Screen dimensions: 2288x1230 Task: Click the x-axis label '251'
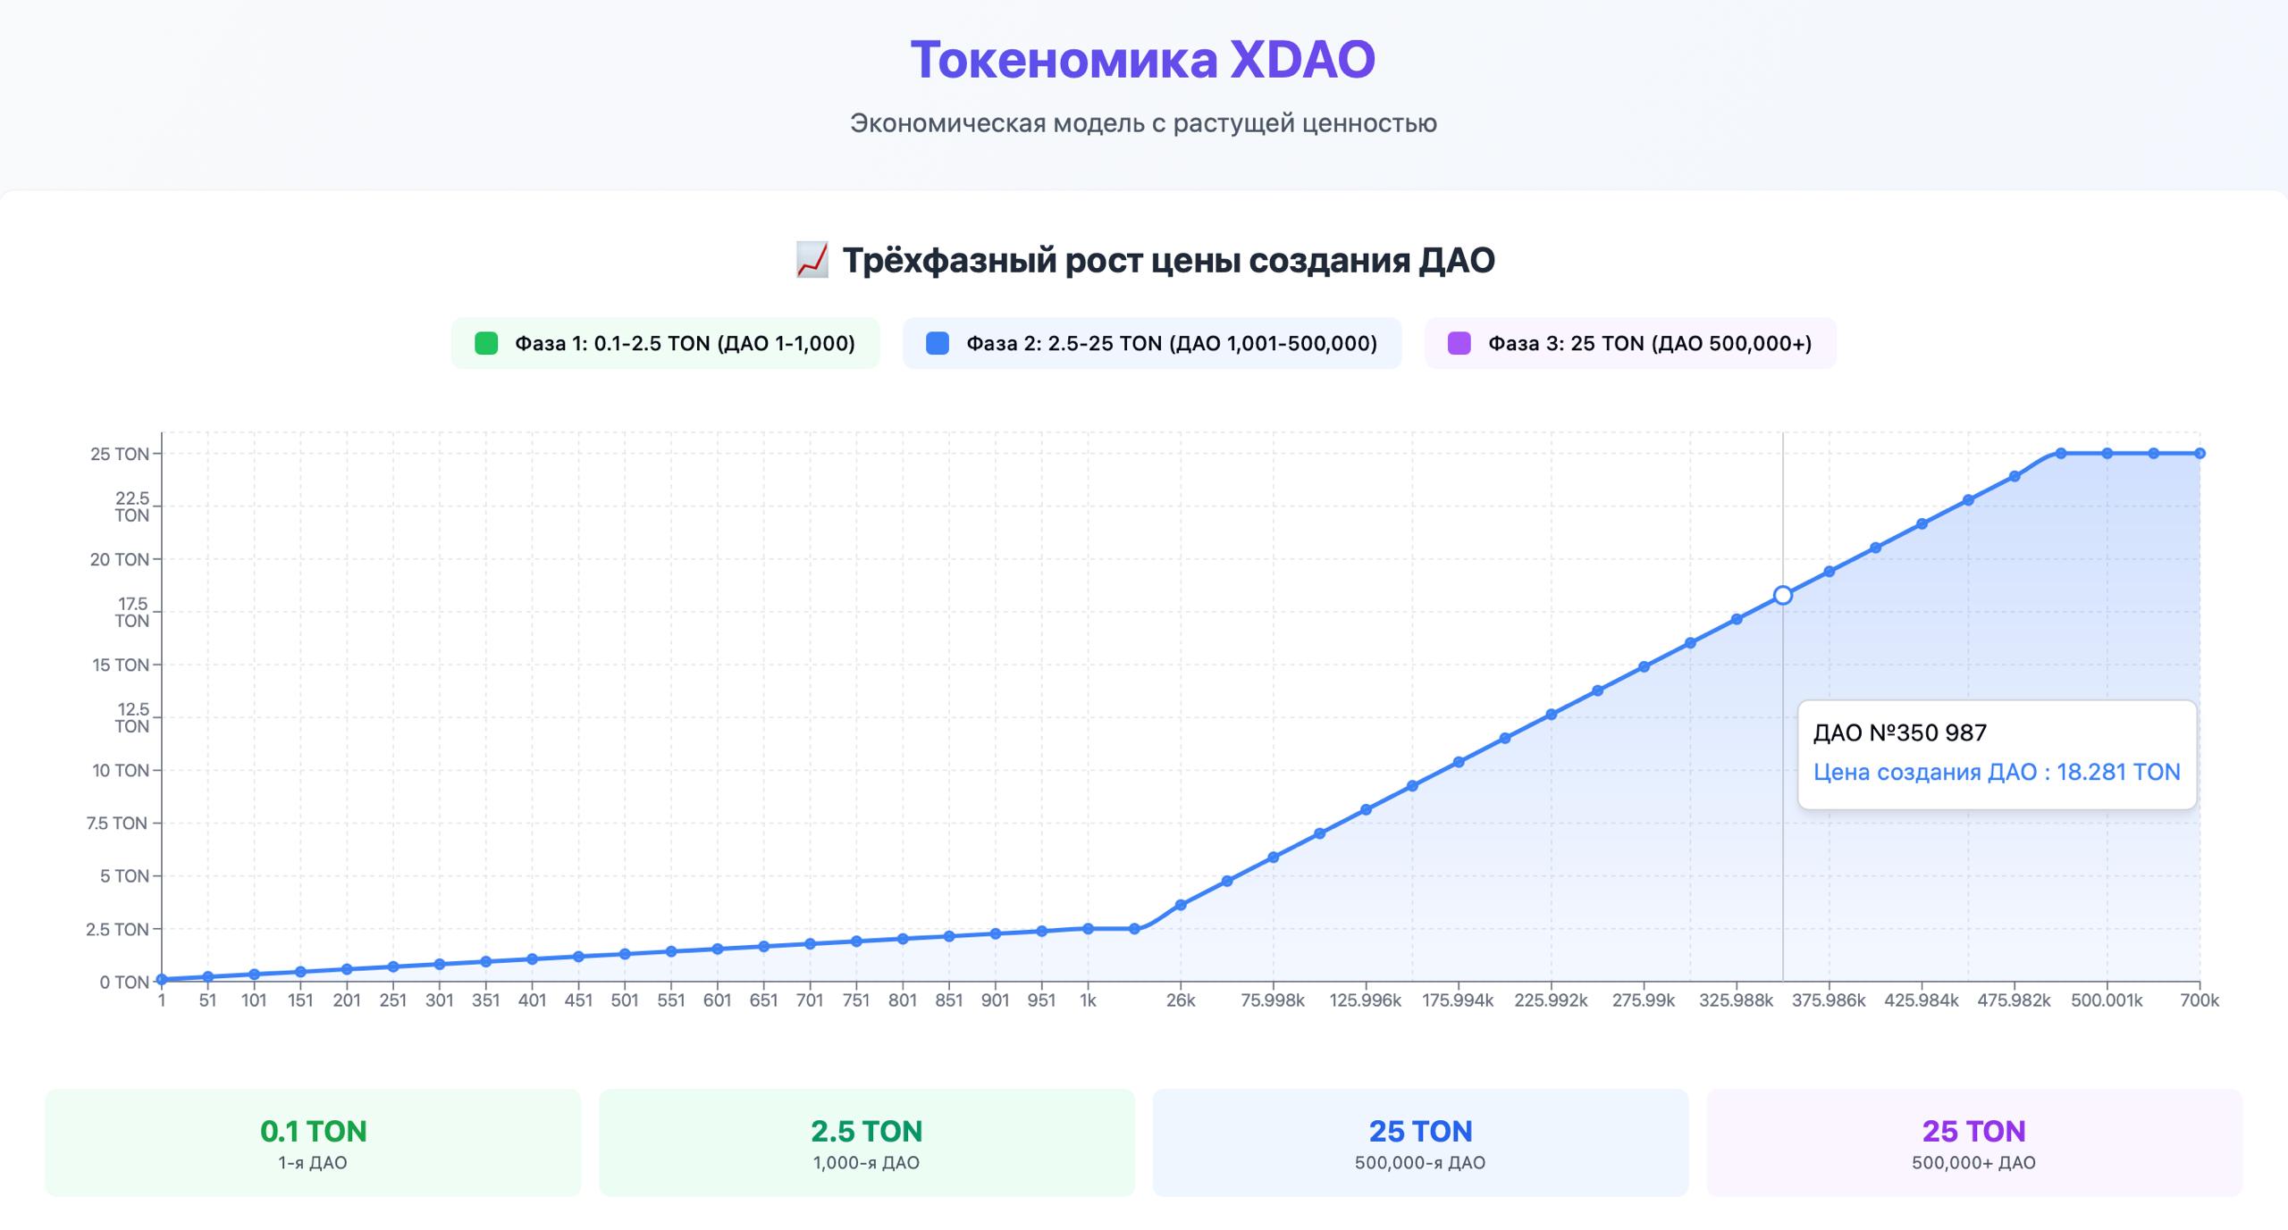click(x=393, y=1000)
